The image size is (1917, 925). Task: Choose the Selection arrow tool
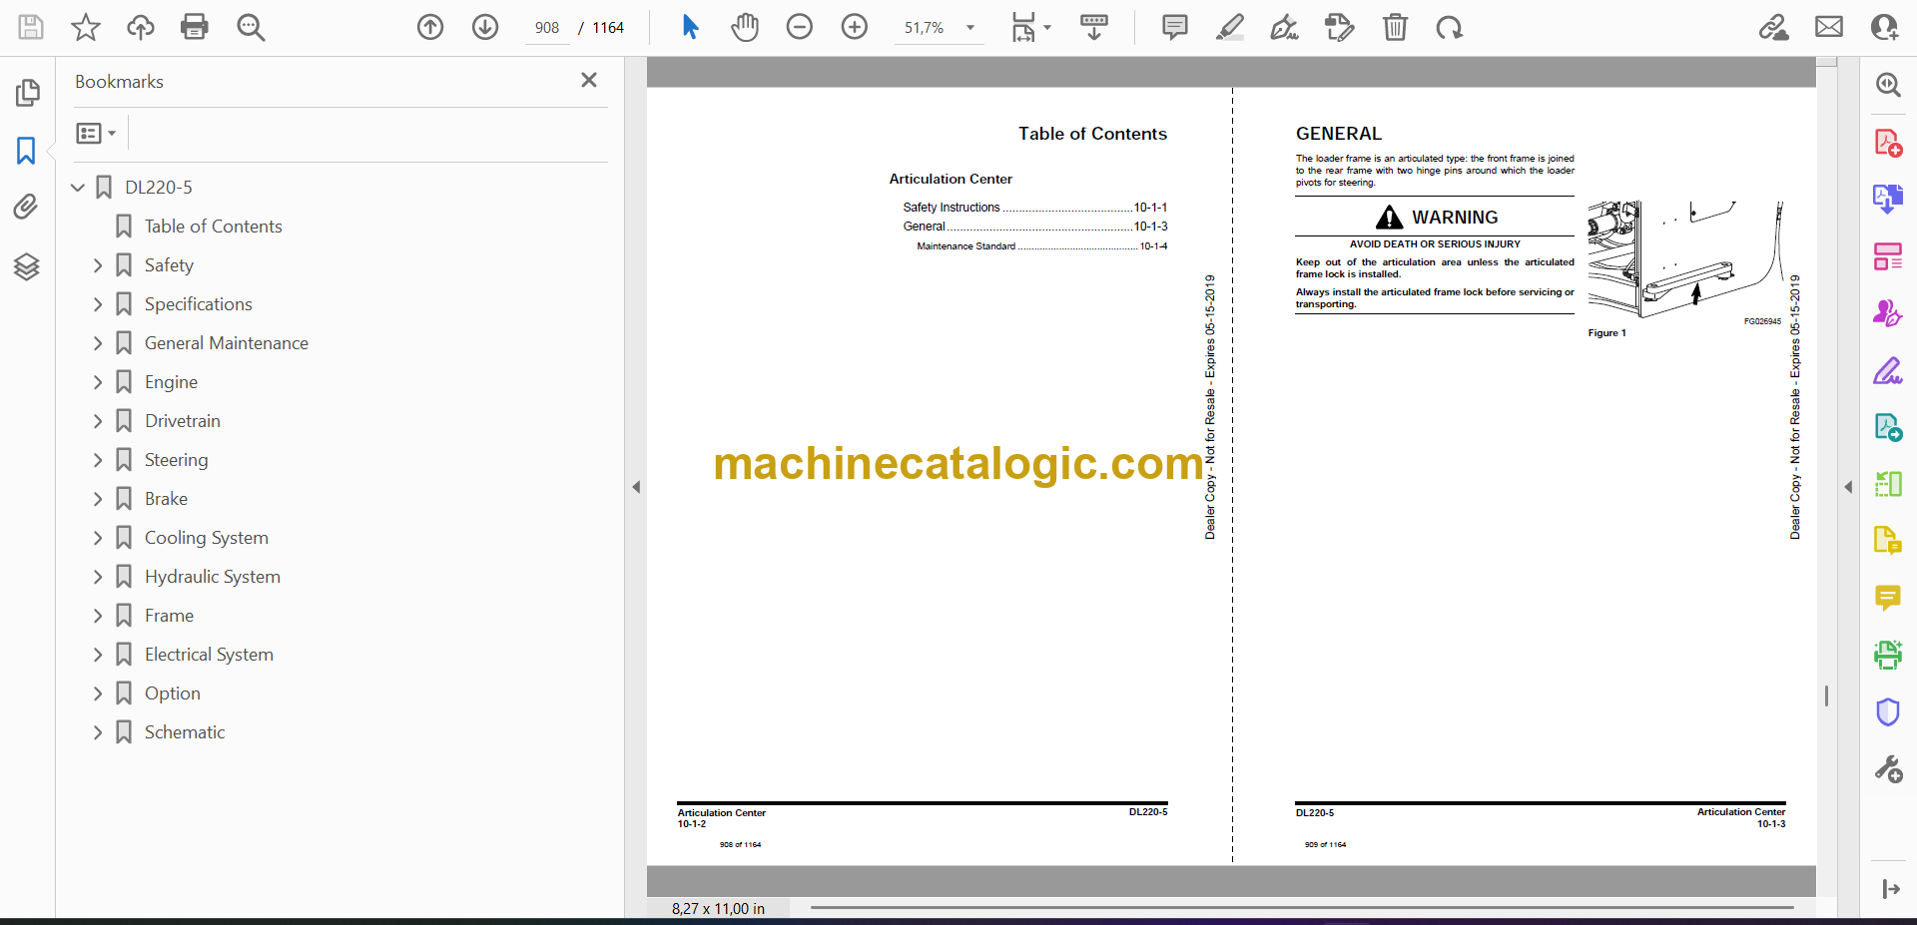coord(690,27)
